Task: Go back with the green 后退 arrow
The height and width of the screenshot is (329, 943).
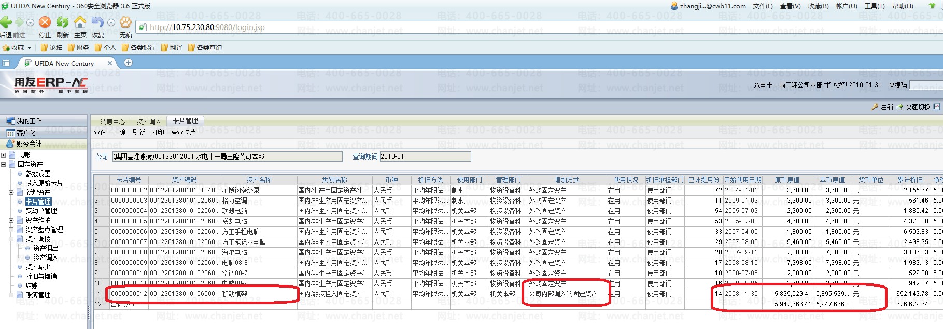Action: (x=6, y=22)
